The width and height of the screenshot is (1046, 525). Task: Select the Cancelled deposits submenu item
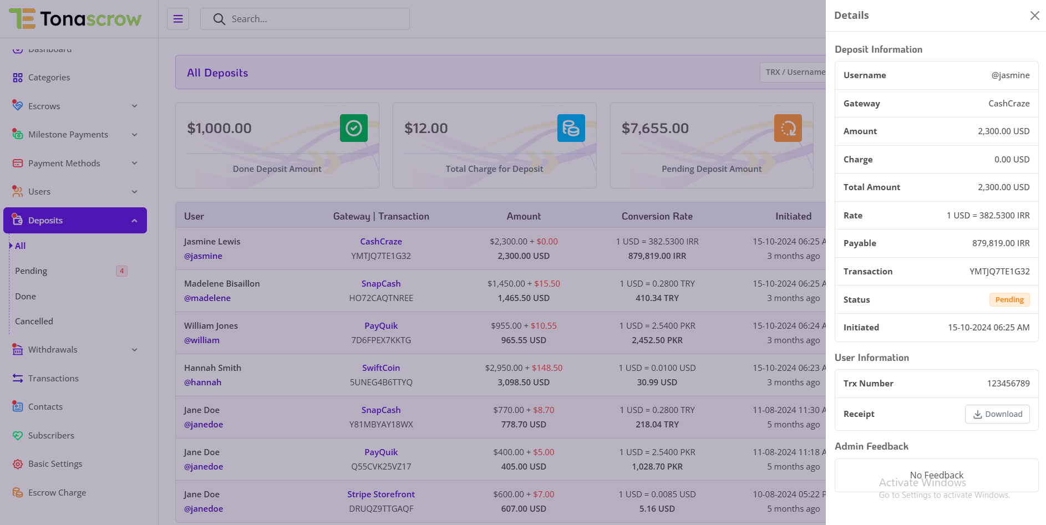point(34,322)
